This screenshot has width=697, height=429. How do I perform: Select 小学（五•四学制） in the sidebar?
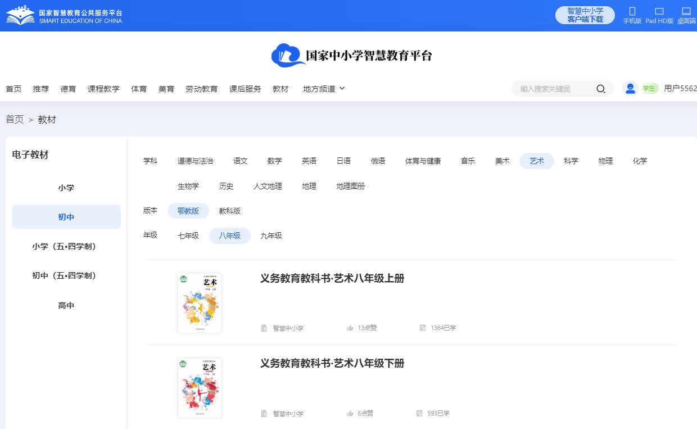coord(66,246)
